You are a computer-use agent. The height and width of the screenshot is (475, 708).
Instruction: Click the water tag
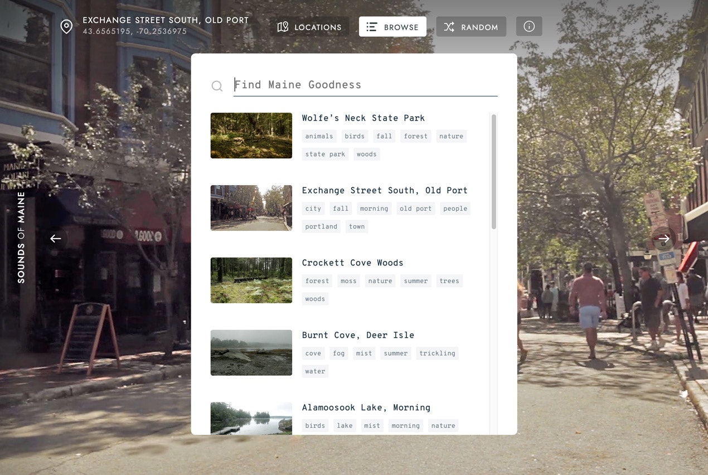coord(315,371)
